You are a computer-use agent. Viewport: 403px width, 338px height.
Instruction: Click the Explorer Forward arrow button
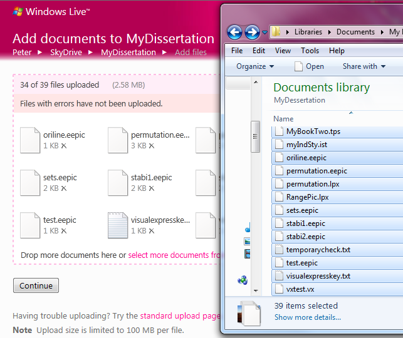click(252, 33)
